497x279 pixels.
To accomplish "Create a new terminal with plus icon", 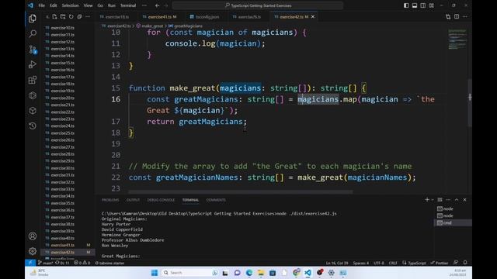I will click(427, 200).
